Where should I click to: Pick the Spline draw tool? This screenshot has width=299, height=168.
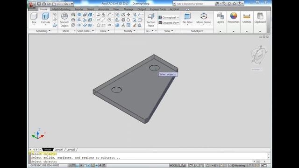99,20
